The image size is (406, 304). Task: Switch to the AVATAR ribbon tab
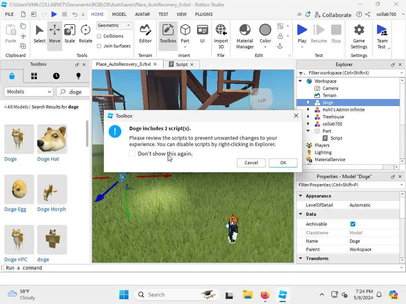pyautogui.click(x=142, y=14)
